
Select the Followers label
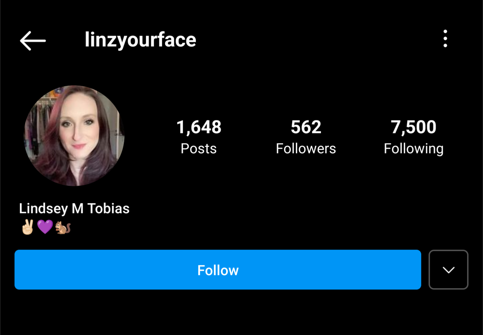tap(306, 148)
